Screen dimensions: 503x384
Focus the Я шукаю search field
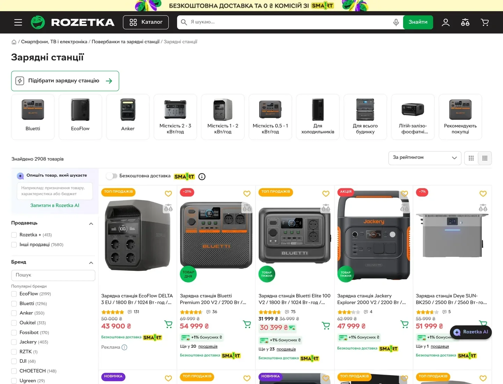290,22
